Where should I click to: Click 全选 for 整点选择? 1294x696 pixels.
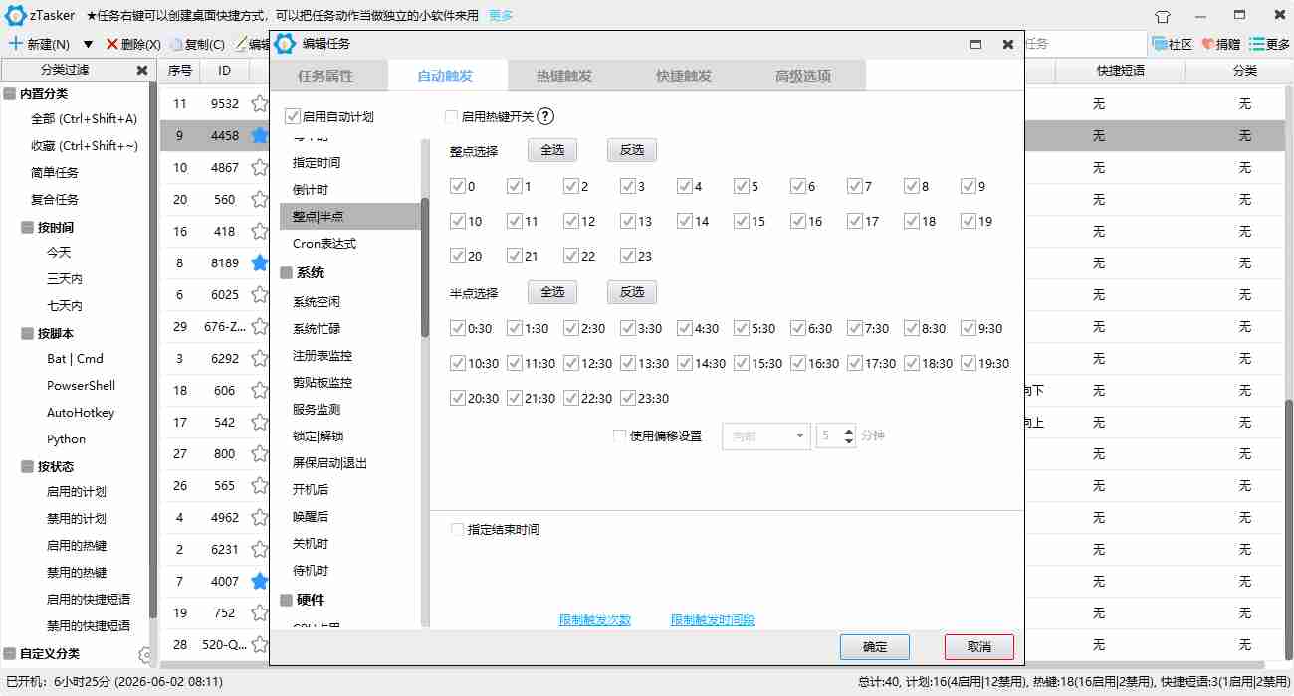tap(552, 150)
